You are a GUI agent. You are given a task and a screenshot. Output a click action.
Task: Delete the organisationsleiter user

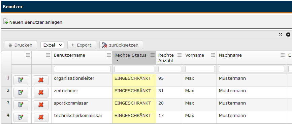tap(41, 80)
